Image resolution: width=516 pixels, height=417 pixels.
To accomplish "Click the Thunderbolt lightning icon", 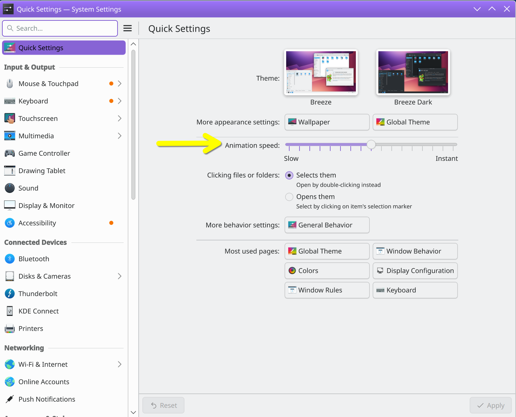I will click(x=10, y=294).
